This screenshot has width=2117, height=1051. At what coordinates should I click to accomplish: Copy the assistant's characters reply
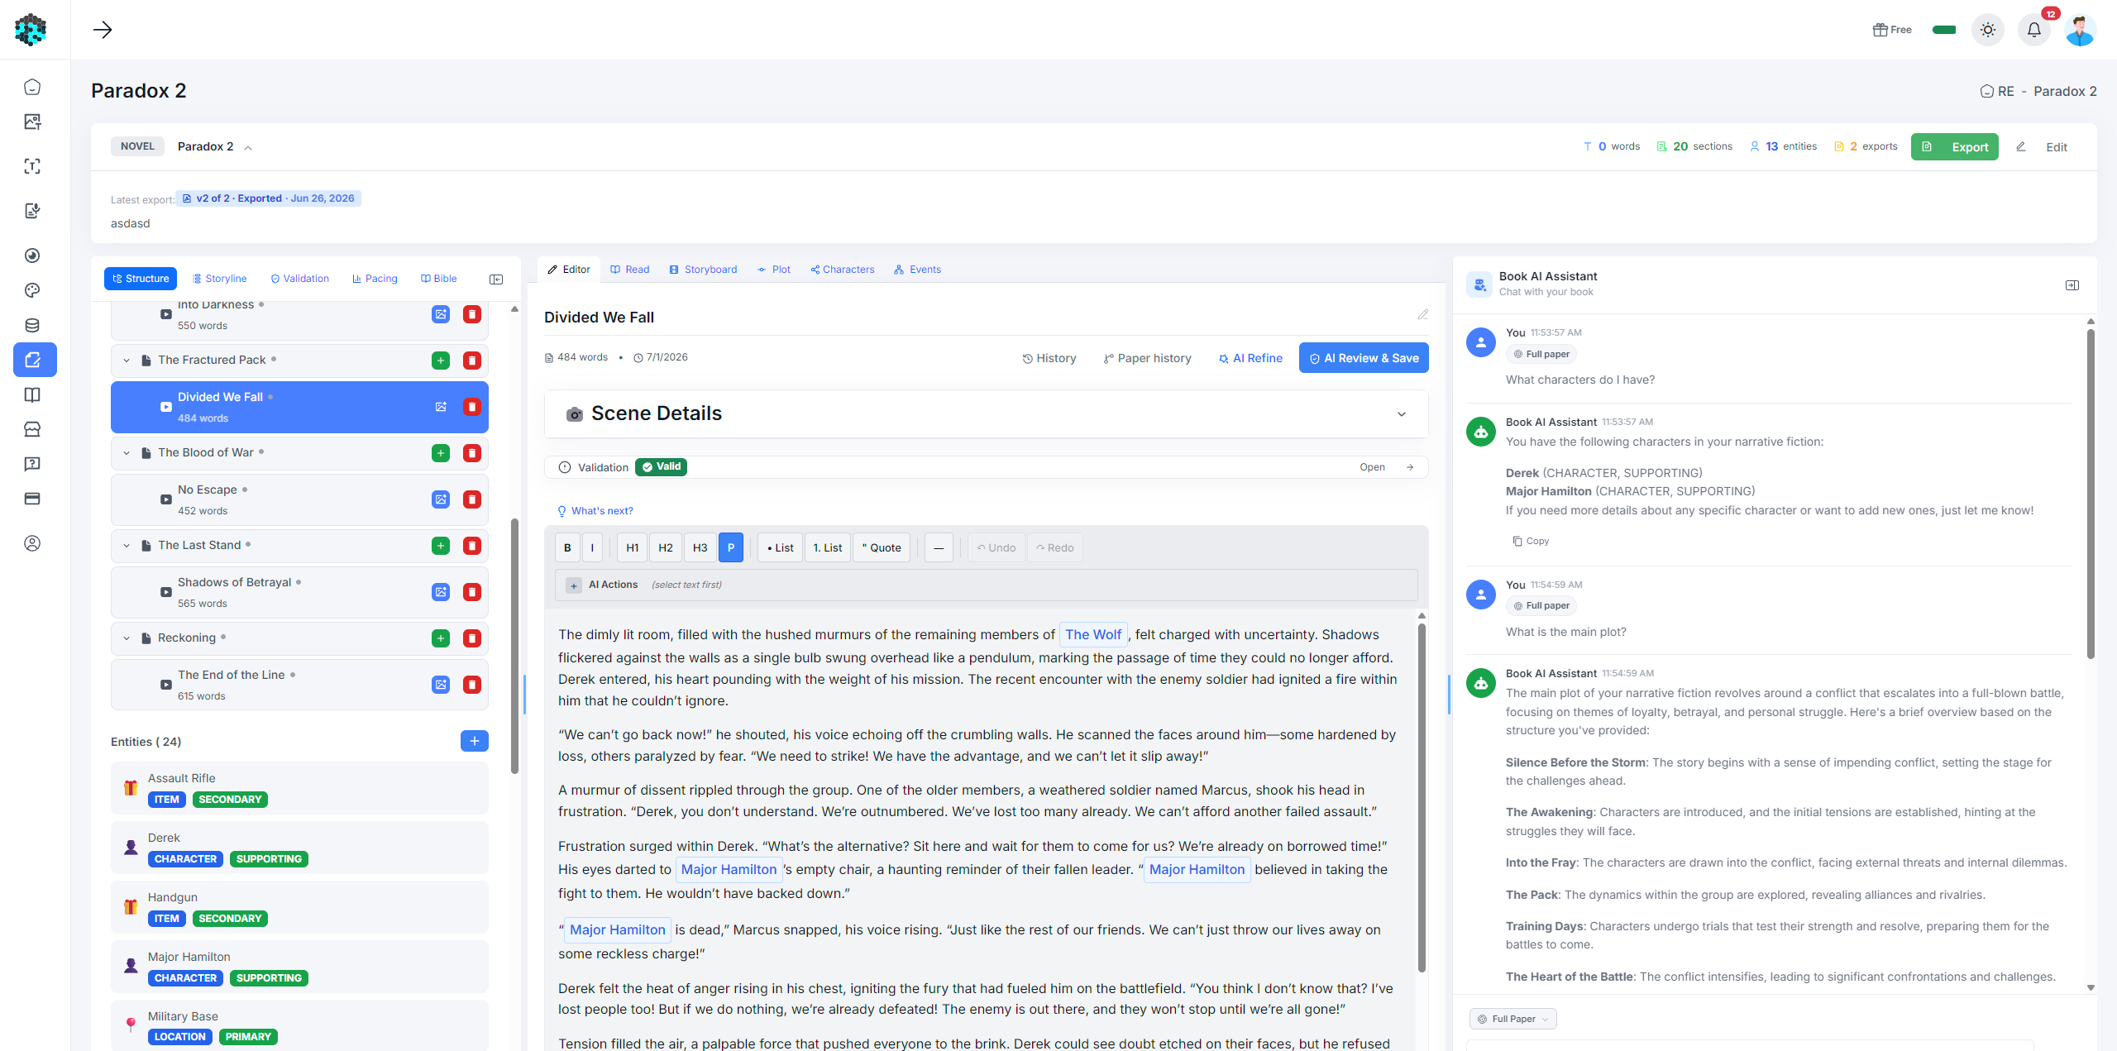pos(1531,541)
